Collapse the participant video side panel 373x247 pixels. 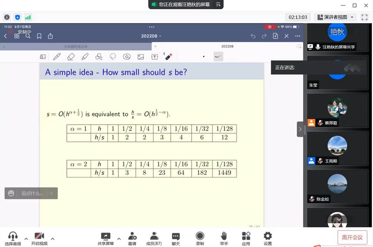pos(300,129)
